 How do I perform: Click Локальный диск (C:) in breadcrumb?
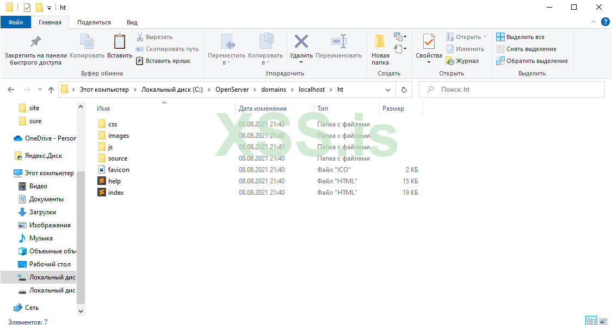[x=172, y=90]
